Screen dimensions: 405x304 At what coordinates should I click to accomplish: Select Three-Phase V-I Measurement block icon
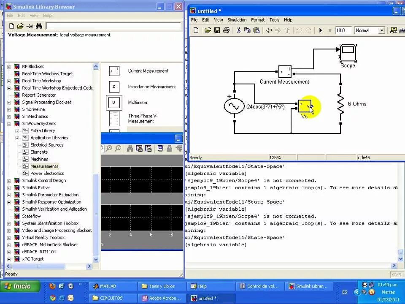(x=114, y=118)
